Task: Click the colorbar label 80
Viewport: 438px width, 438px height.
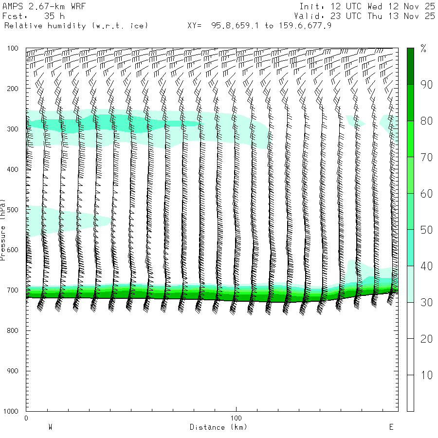Action: [426, 121]
